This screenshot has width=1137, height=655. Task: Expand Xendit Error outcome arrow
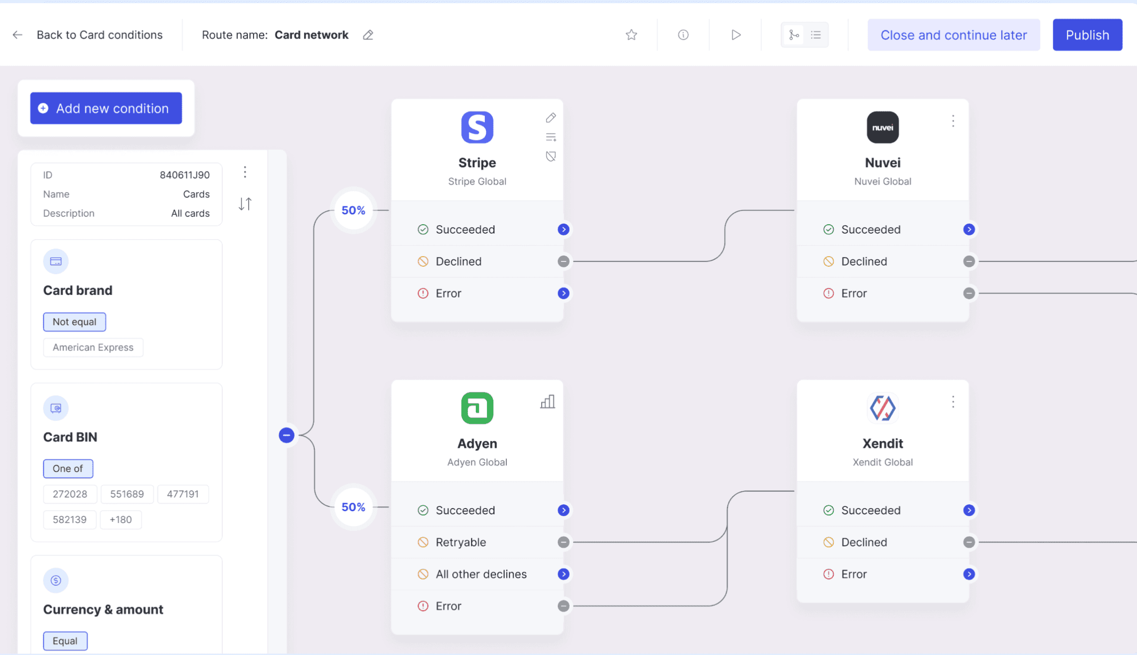point(969,574)
